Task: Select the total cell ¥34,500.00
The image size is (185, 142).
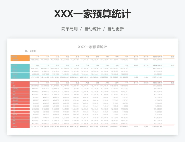Action: pyautogui.click(x=158, y=91)
